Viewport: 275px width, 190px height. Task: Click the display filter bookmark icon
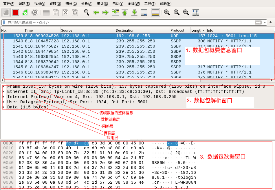pos(4,22)
